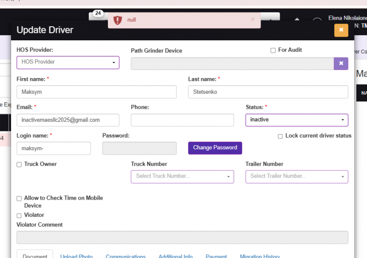The width and height of the screenshot is (367, 258).
Task: Enable the For Audit checkbox
Action: (x=273, y=50)
